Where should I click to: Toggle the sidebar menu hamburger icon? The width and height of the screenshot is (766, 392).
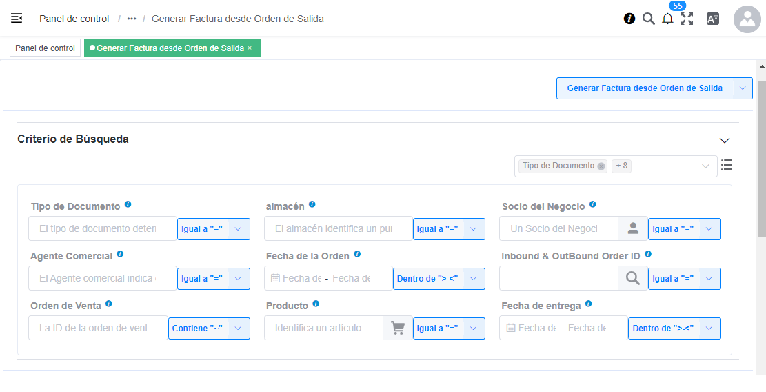(x=17, y=19)
